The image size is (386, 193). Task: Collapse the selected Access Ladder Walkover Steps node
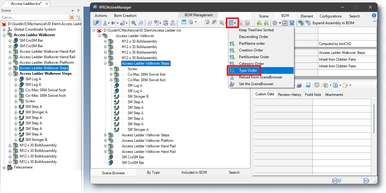106,63
